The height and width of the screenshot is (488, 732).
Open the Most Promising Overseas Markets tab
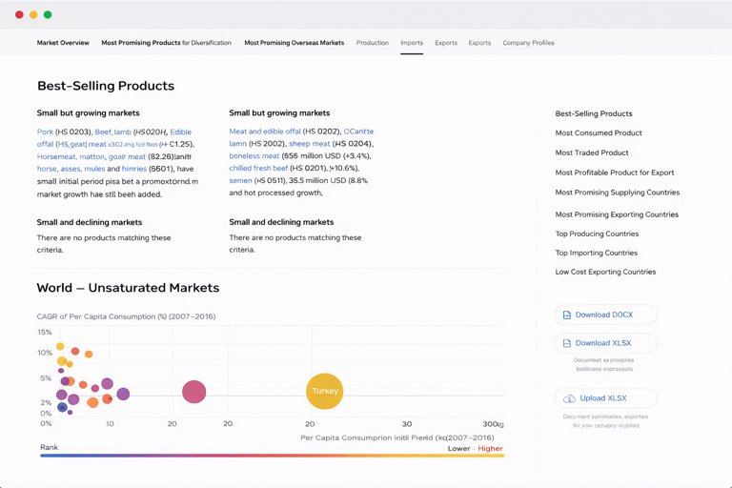pos(294,43)
